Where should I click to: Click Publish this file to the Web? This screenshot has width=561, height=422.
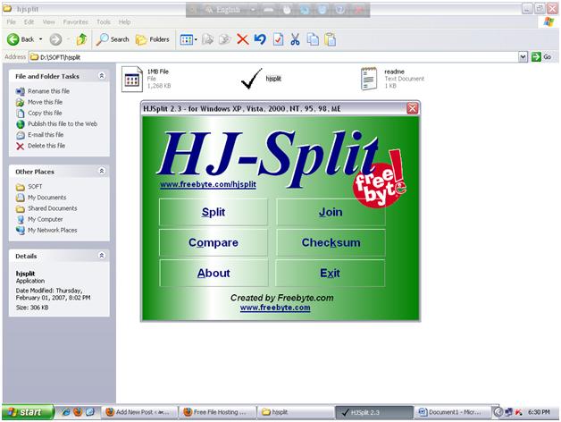click(x=56, y=124)
